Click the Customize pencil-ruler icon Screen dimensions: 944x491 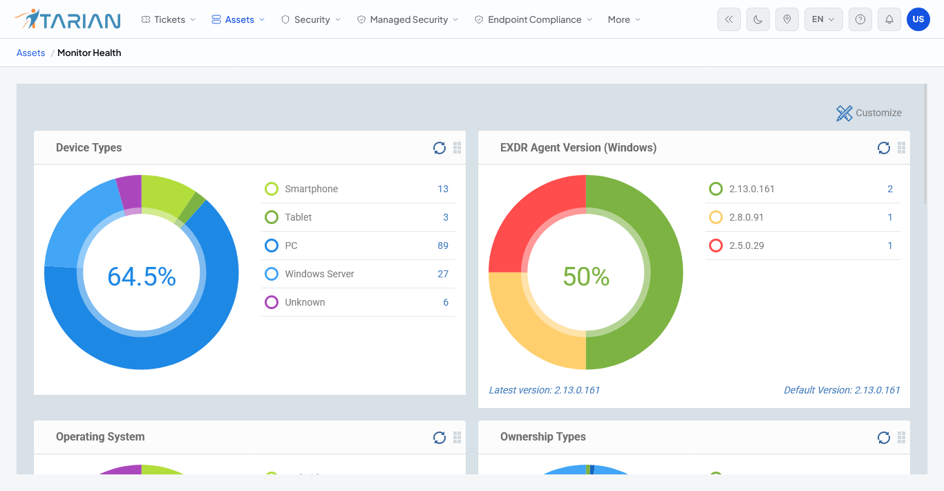click(x=844, y=113)
